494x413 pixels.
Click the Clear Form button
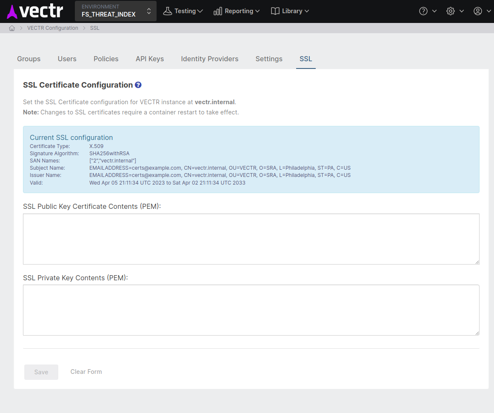86,372
